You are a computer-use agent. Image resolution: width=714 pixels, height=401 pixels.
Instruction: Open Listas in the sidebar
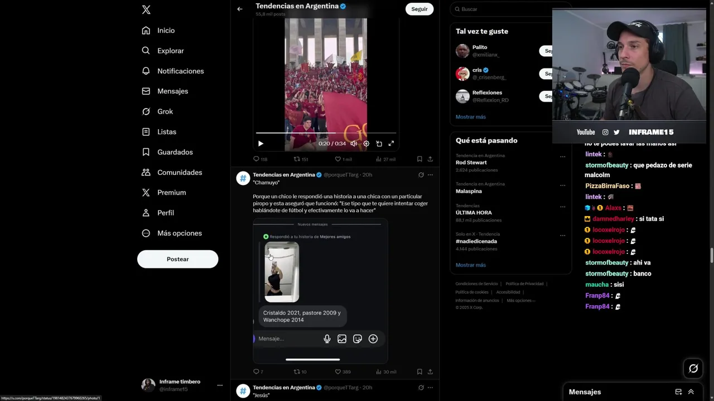(159, 132)
